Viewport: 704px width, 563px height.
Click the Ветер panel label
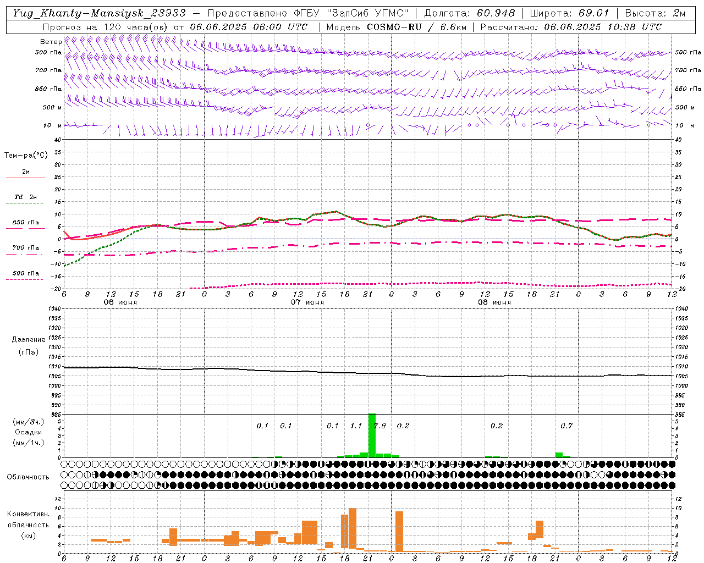click(x=51, y=42)
